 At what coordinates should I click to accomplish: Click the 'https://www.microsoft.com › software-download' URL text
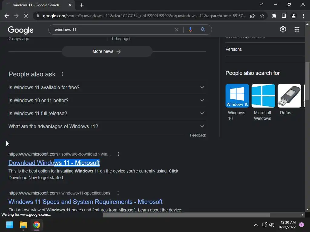(60, 154)
